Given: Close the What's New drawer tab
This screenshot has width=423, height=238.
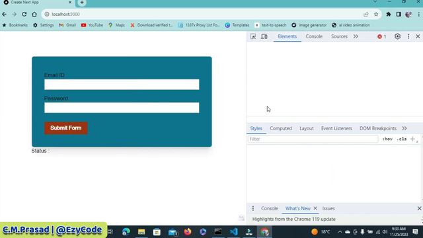Looking at the screenshot, I should coord(315,208).
